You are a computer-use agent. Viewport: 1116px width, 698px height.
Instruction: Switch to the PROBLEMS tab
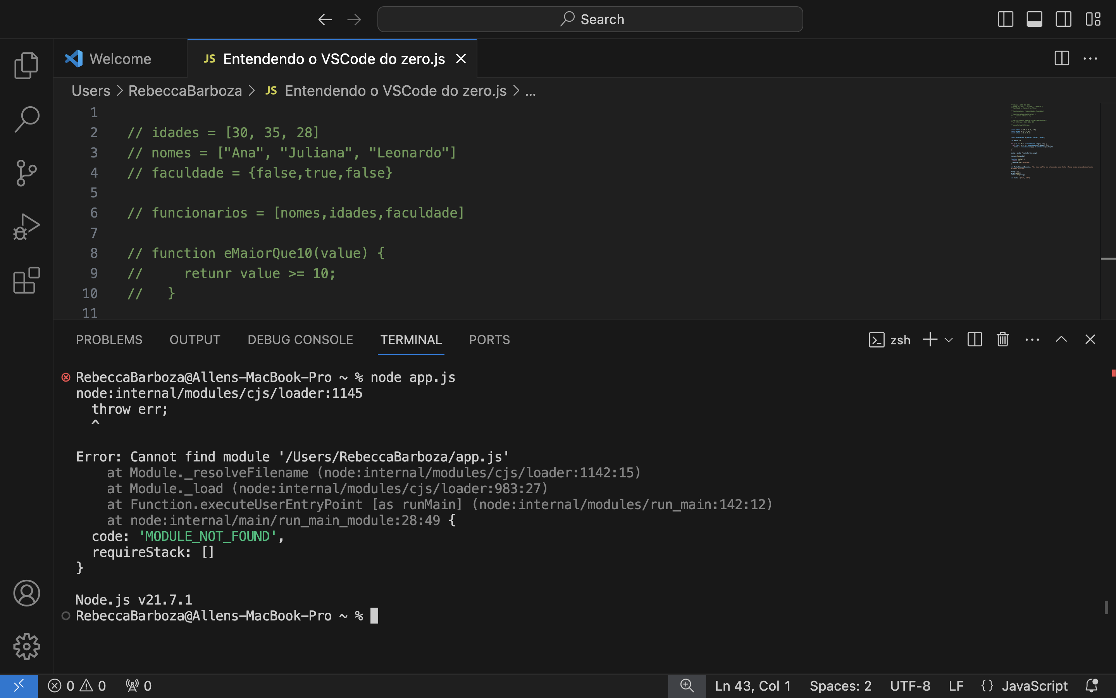pos(108,339)
